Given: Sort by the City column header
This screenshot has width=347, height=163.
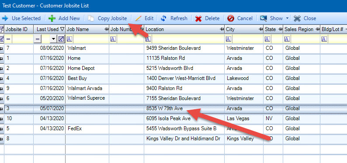Looking at the screenshot, I should (244, 29).
